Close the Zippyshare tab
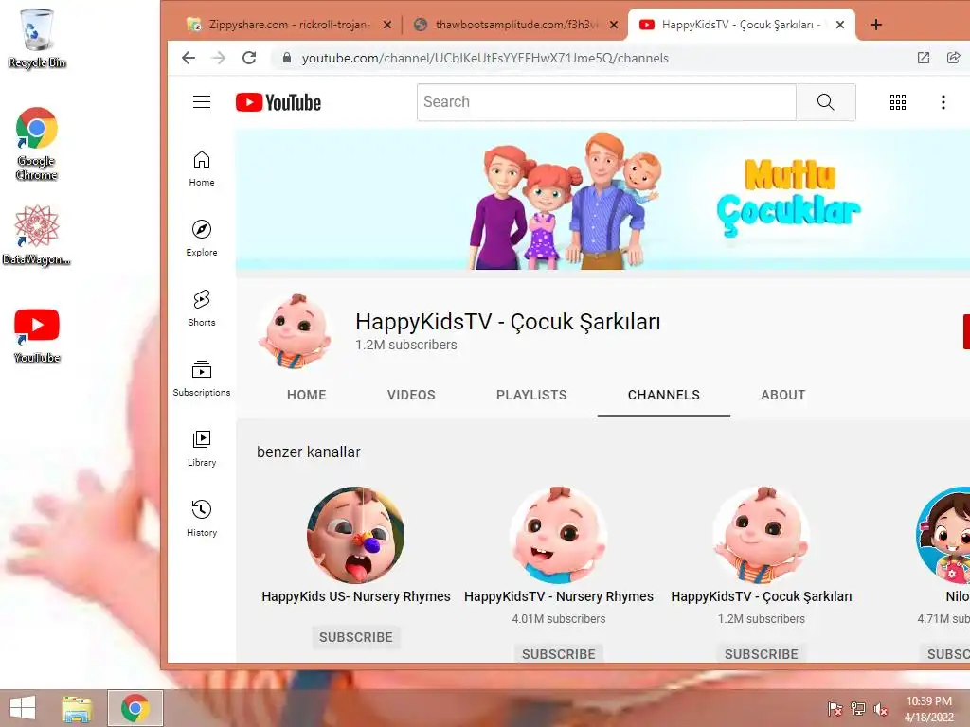The height and width of the screenshot is (727, 970). 387,25
